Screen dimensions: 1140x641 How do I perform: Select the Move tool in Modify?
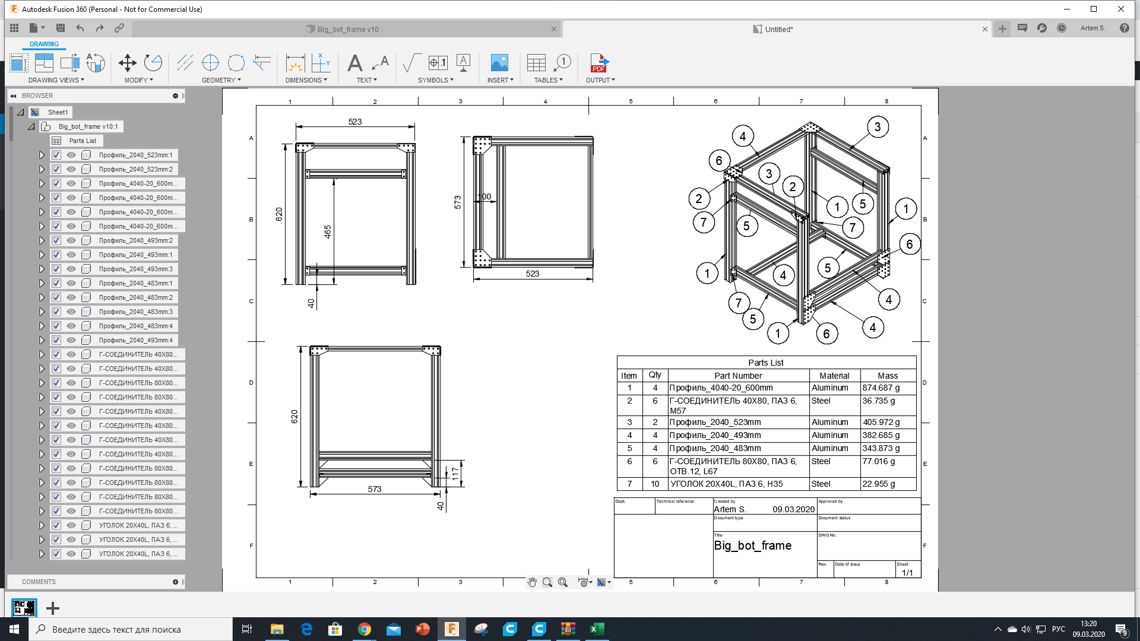127,63
